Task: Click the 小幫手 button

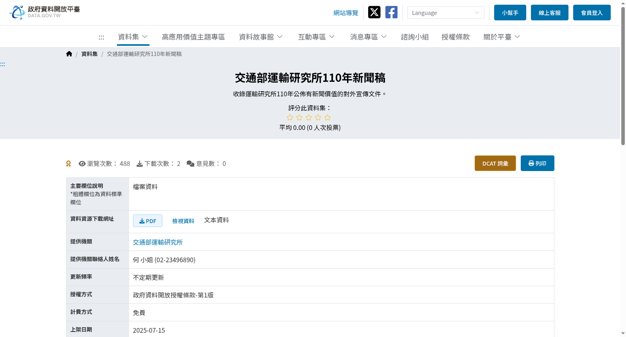Action: click(510, 13)
